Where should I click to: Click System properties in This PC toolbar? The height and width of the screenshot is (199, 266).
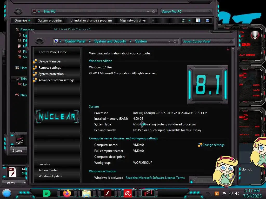(50, 20)
